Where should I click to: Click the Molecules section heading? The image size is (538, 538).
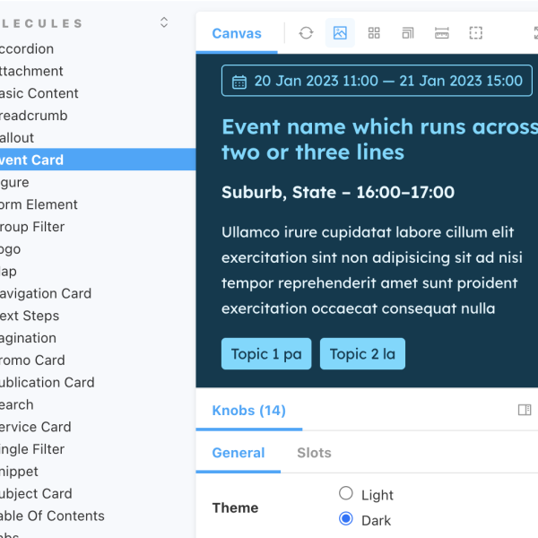coord(41,23)
